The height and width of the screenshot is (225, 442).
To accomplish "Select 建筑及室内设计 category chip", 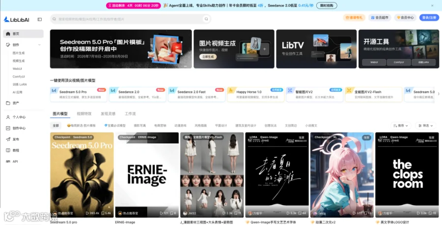I will (246, 125).
